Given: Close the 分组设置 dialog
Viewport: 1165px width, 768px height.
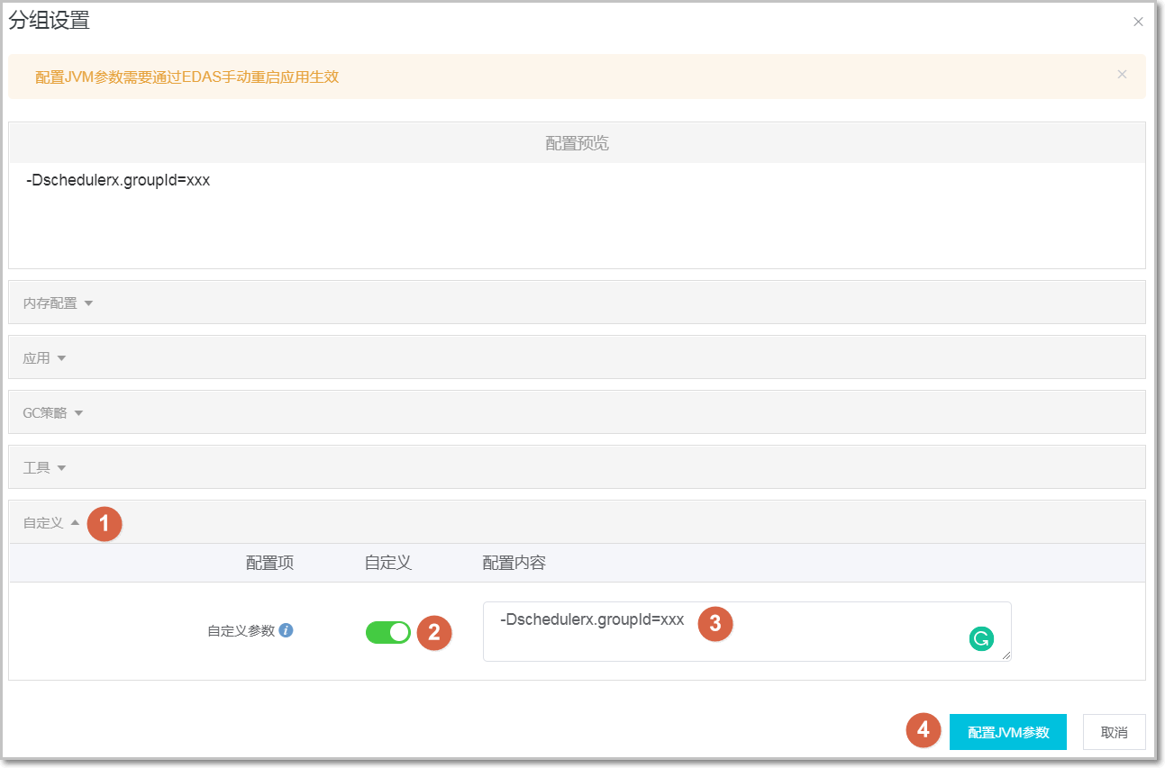Looking at the screenshot, I should point(1138,22).
